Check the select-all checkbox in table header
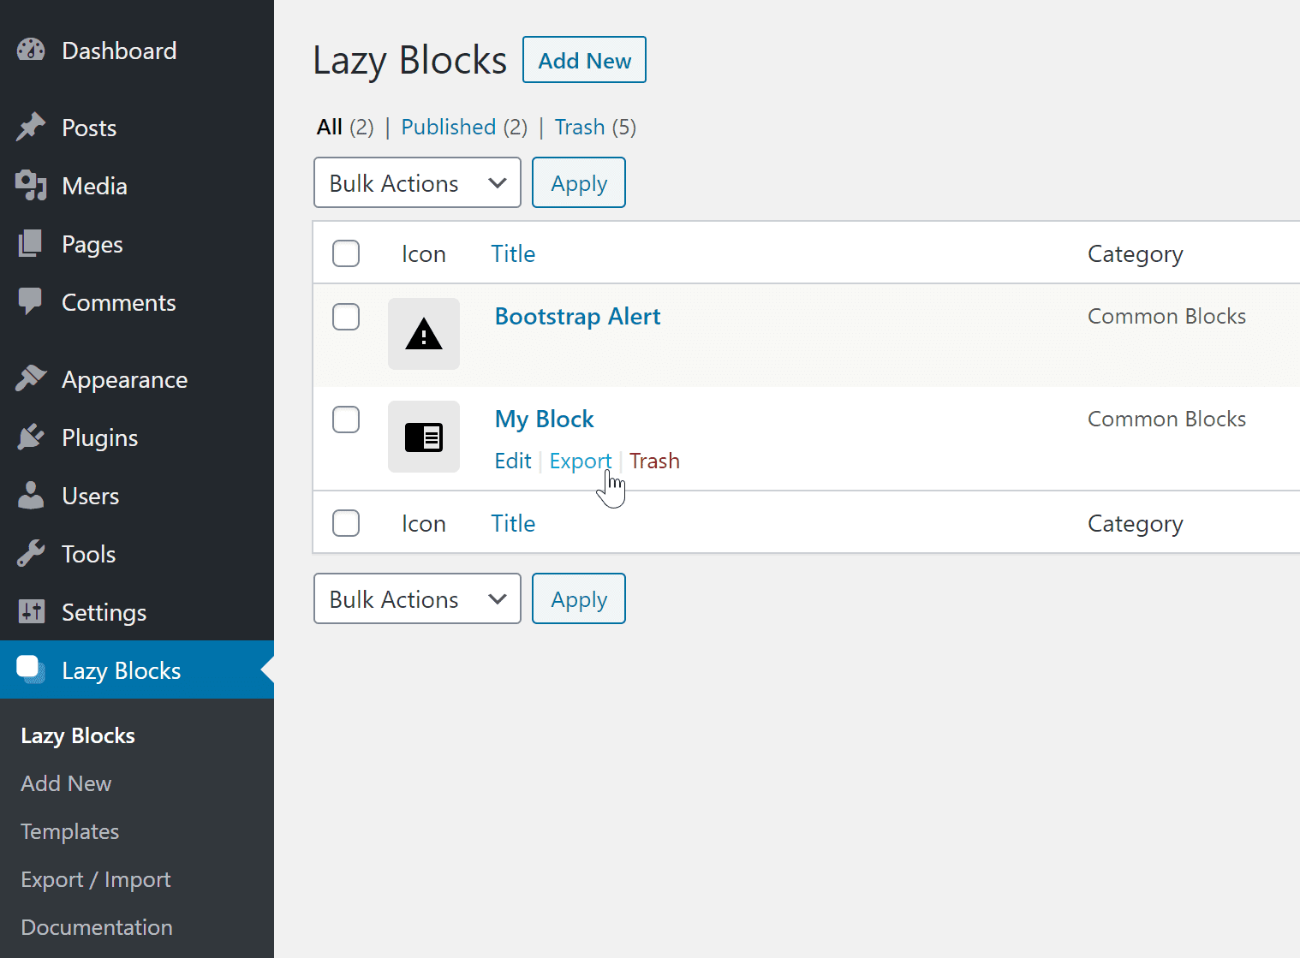 (346, 253)
